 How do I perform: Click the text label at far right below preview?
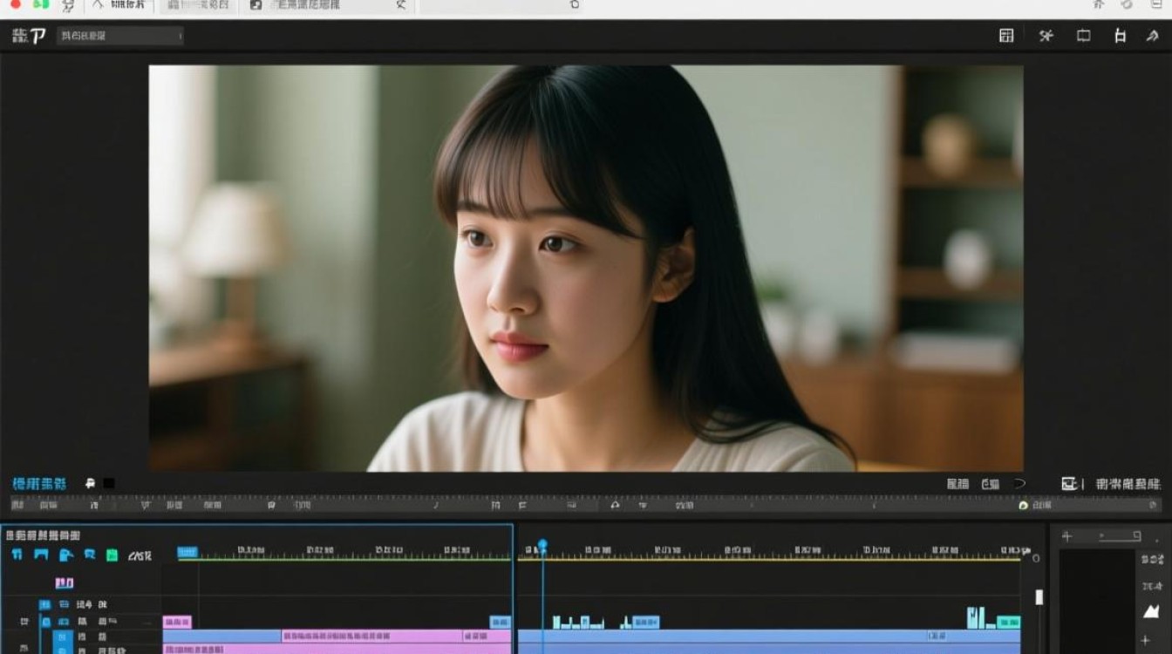tap(1128, 483)
